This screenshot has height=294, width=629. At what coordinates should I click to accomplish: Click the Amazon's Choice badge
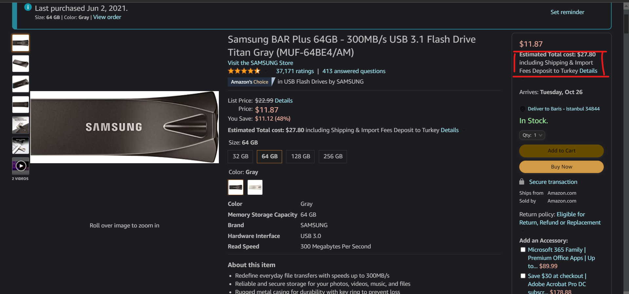click(250, 82)
